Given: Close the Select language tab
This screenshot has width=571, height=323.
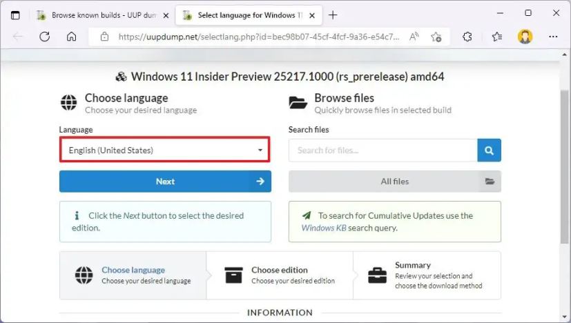Looking at the screenshot, I should [x=312, y=16].
